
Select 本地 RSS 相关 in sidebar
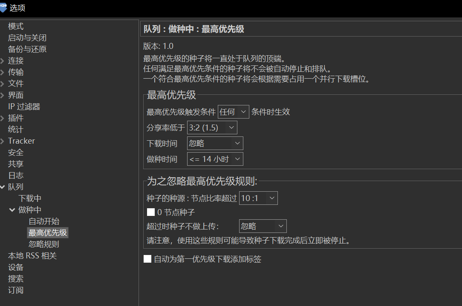[x=32, y=256]
